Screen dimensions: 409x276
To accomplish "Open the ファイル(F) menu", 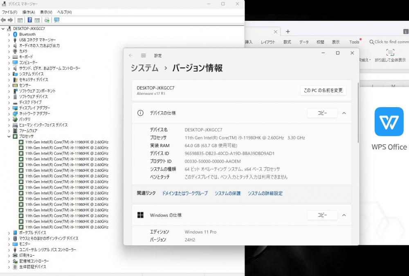I will [10, 12].
